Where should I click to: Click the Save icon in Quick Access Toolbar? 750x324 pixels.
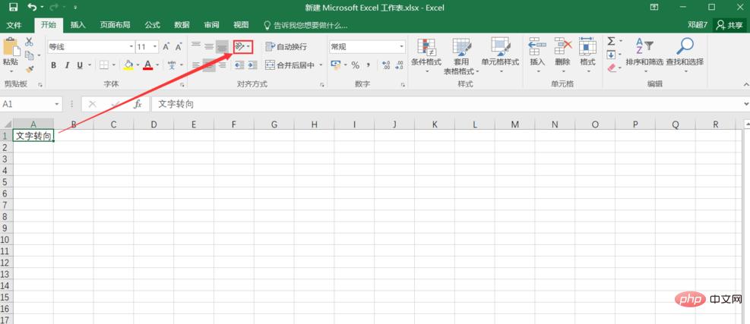pyautogui.click(x=14, y=7)
